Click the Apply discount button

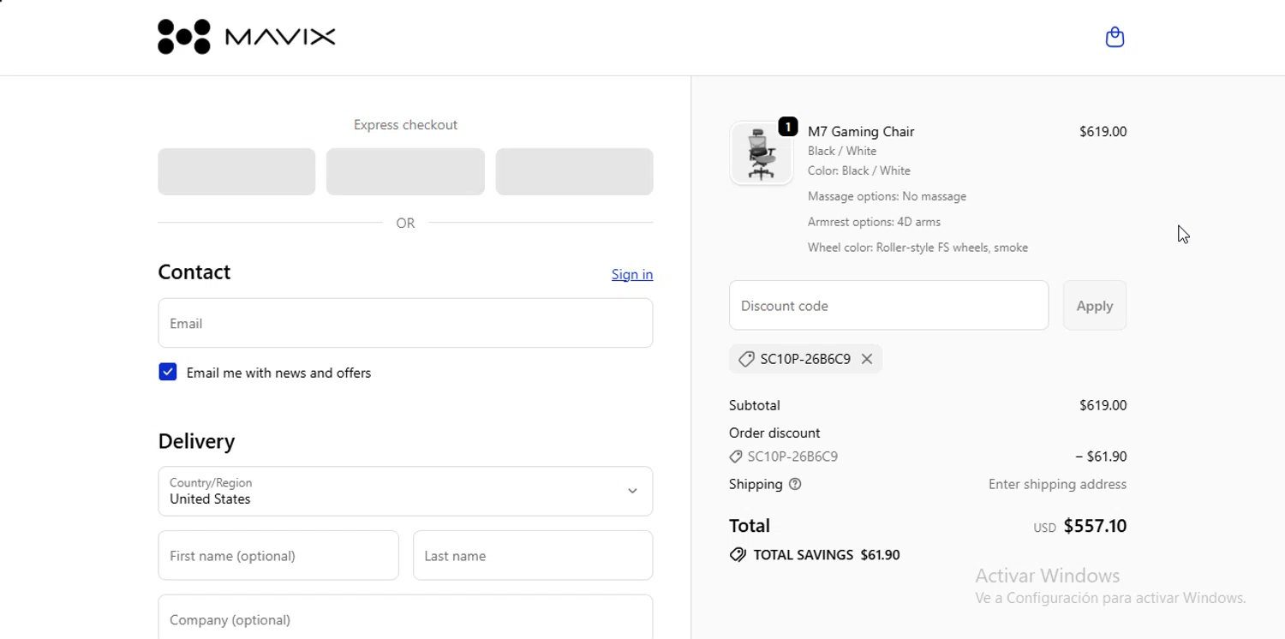click(1095, 305)
